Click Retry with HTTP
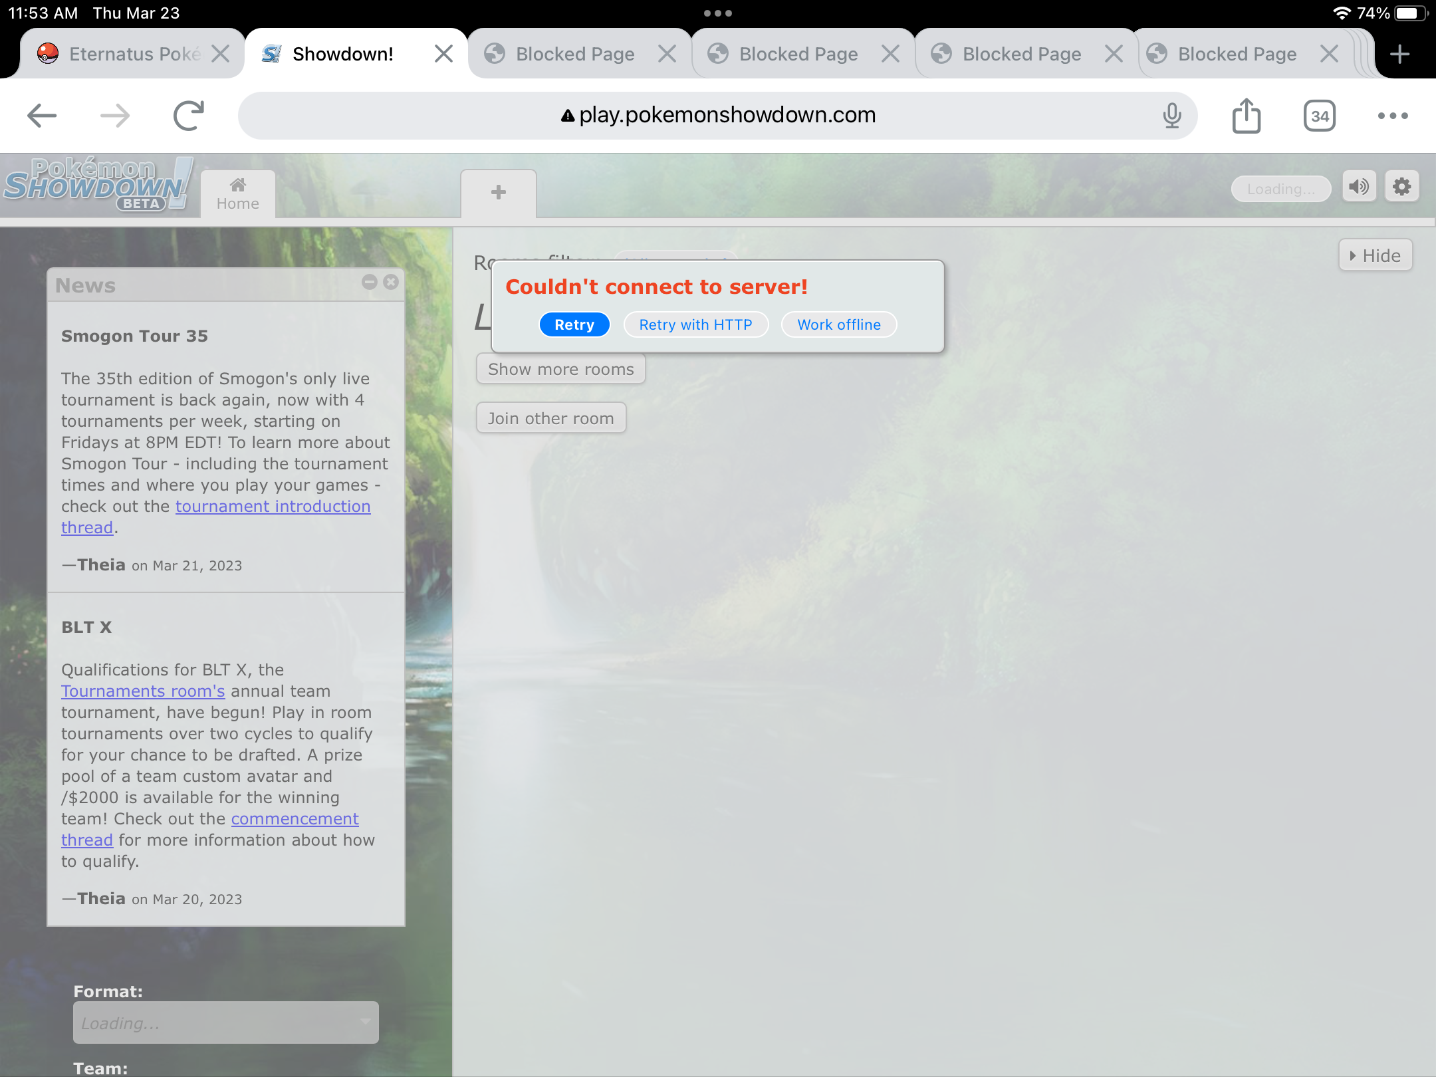This screenshot has width=1436, height=1077. 695,324
